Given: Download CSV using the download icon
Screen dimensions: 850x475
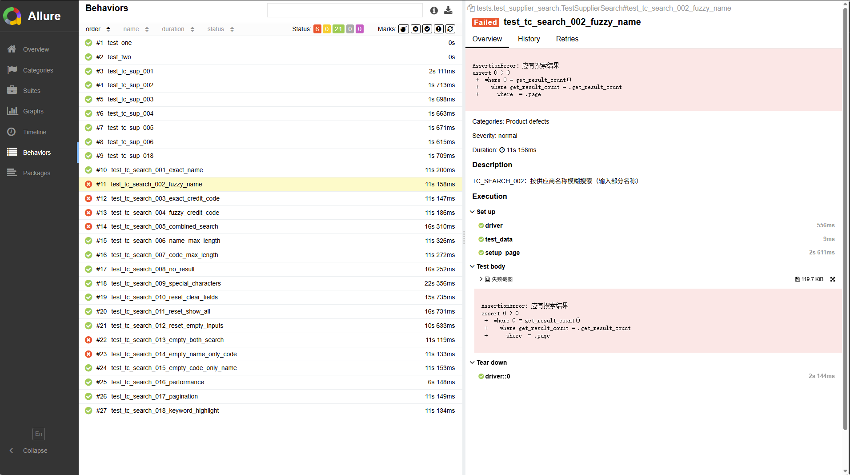Looking at the screenshot, I should tap(448, 10).
